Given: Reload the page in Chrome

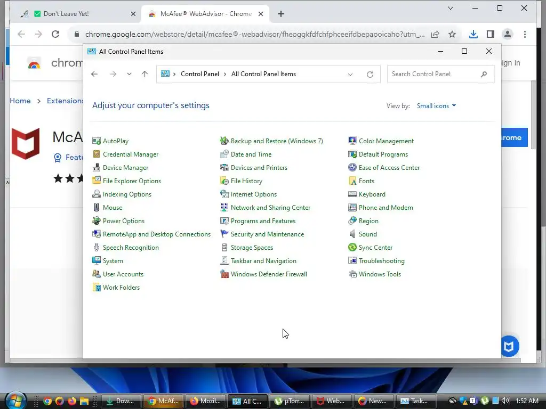Looking at the screenshot, I should click(x=55, y=34).
